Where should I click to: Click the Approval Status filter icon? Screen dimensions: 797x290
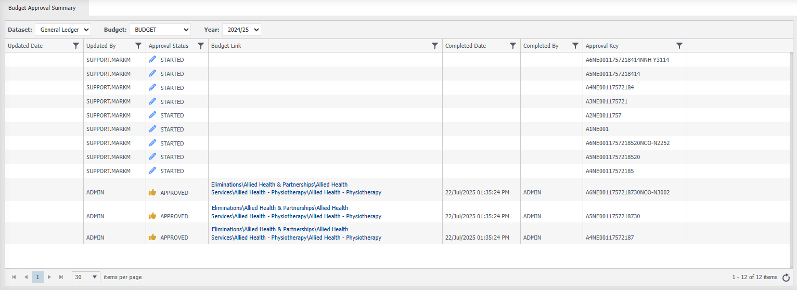coord(200,46)
